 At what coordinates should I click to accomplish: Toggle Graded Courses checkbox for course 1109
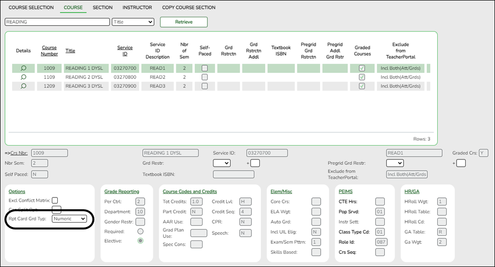[362, 77]
